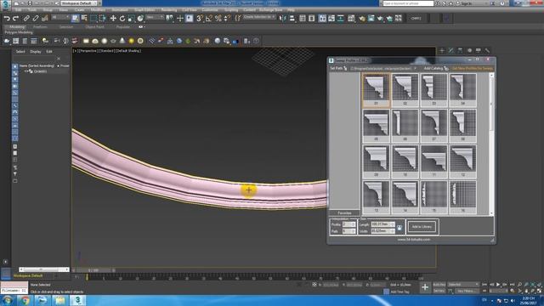Choose the Bind to Space Warp tool

[44, 19]
